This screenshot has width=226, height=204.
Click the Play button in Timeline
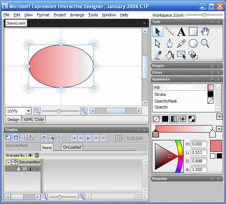click(88, 138)
